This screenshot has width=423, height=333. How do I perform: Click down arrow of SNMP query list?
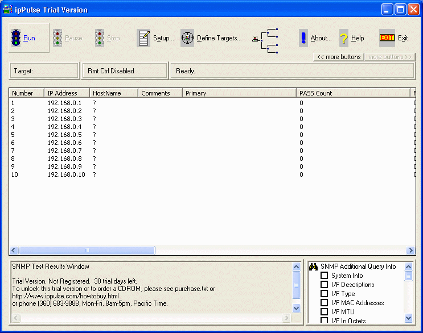[408, 318]
